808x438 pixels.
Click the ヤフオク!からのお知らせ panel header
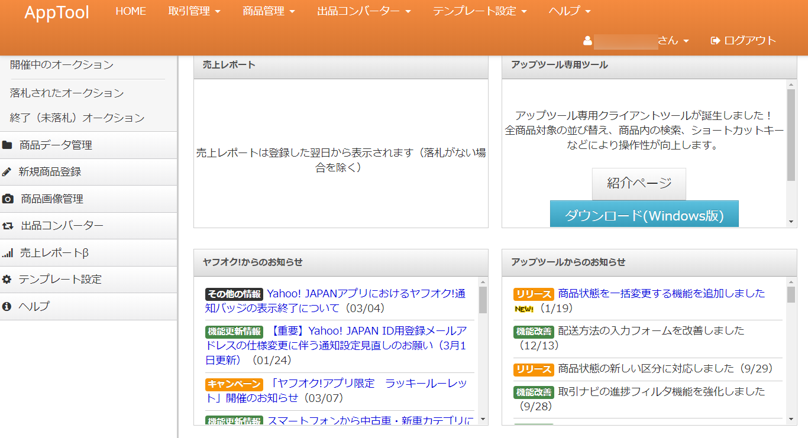point(341,262)
